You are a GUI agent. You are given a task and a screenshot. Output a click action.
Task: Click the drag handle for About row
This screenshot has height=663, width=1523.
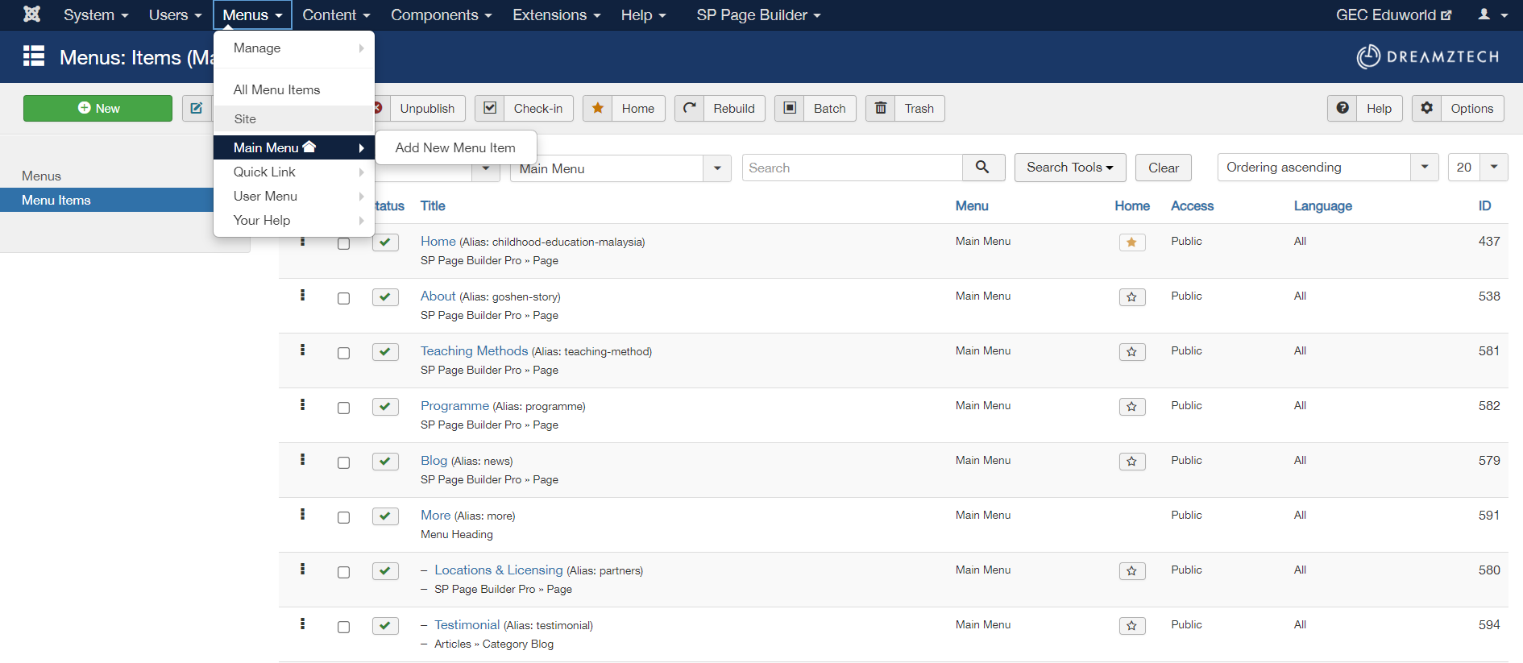click(303, 295)
